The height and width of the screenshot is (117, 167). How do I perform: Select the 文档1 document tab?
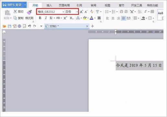point(67,26)
